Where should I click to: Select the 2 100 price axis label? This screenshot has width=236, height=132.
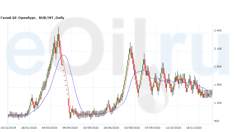(x=218, y=49)
